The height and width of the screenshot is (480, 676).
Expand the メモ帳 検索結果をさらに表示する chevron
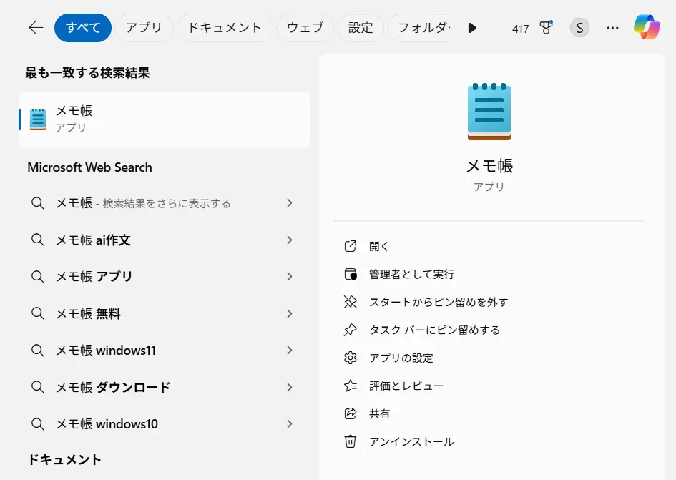coord(290,202)
